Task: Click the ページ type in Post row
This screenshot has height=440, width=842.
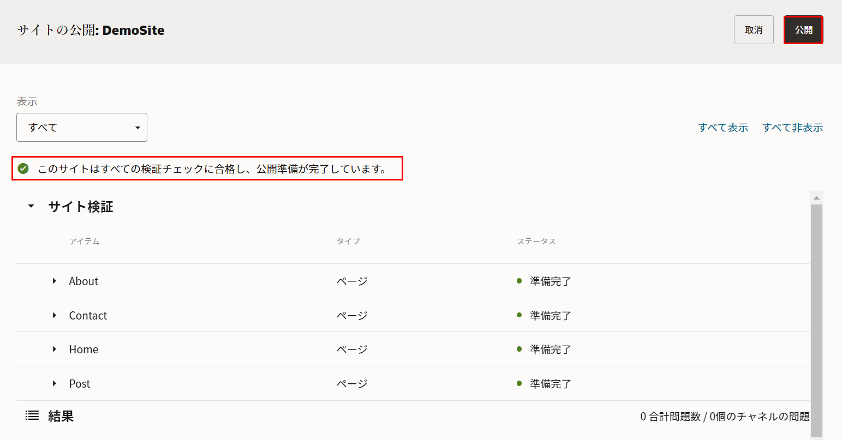Action: pyautogui.click(x=352, y=384)
